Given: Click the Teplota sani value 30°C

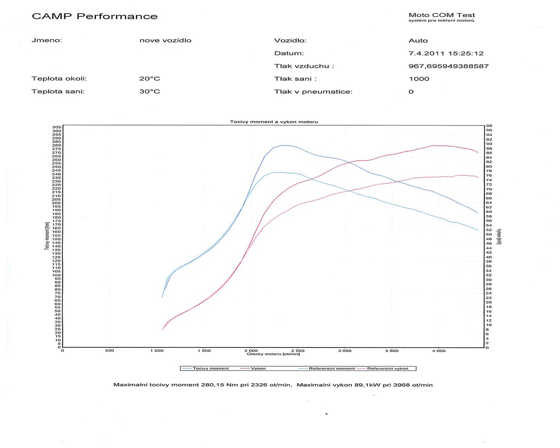Looking at the screenshot, I should (150, 91).
